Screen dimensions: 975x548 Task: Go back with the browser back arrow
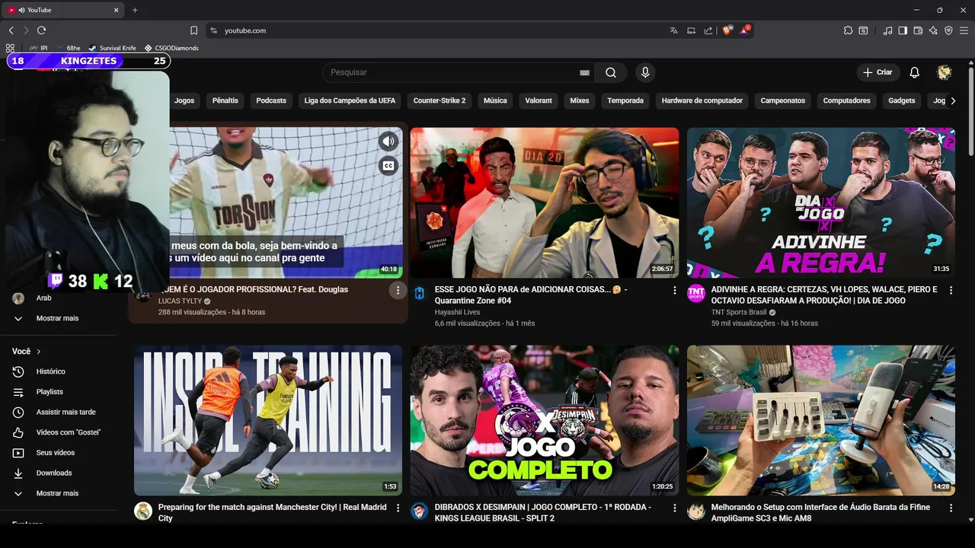(11, 30)
